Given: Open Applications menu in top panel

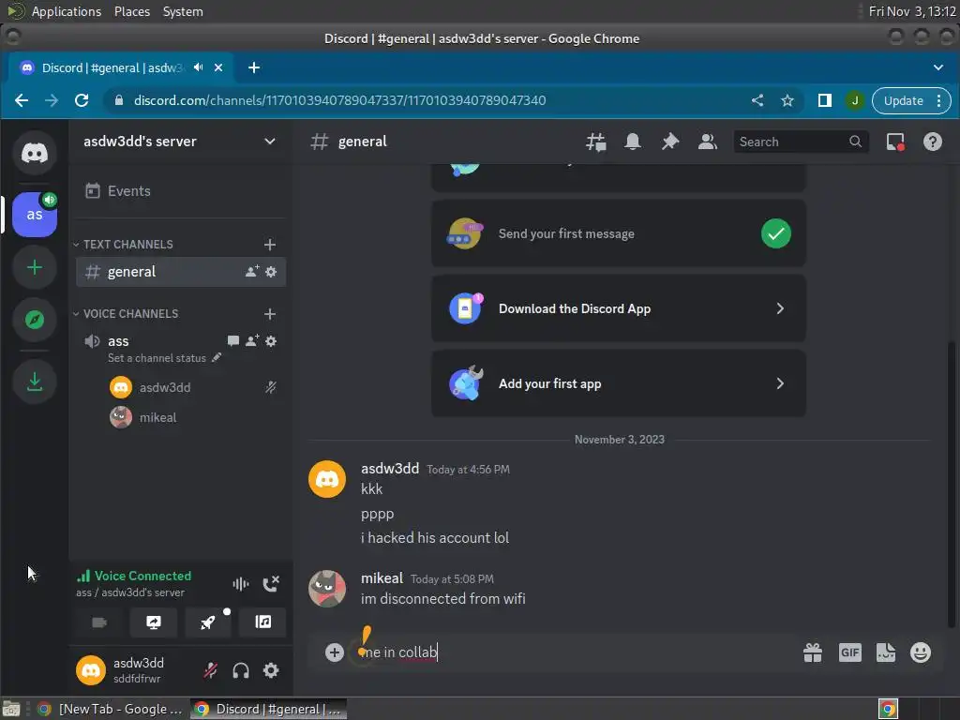Looking at the screenshot, I should click(x=67, y=11).
